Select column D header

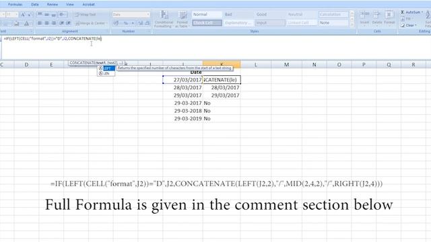(26, 65)
